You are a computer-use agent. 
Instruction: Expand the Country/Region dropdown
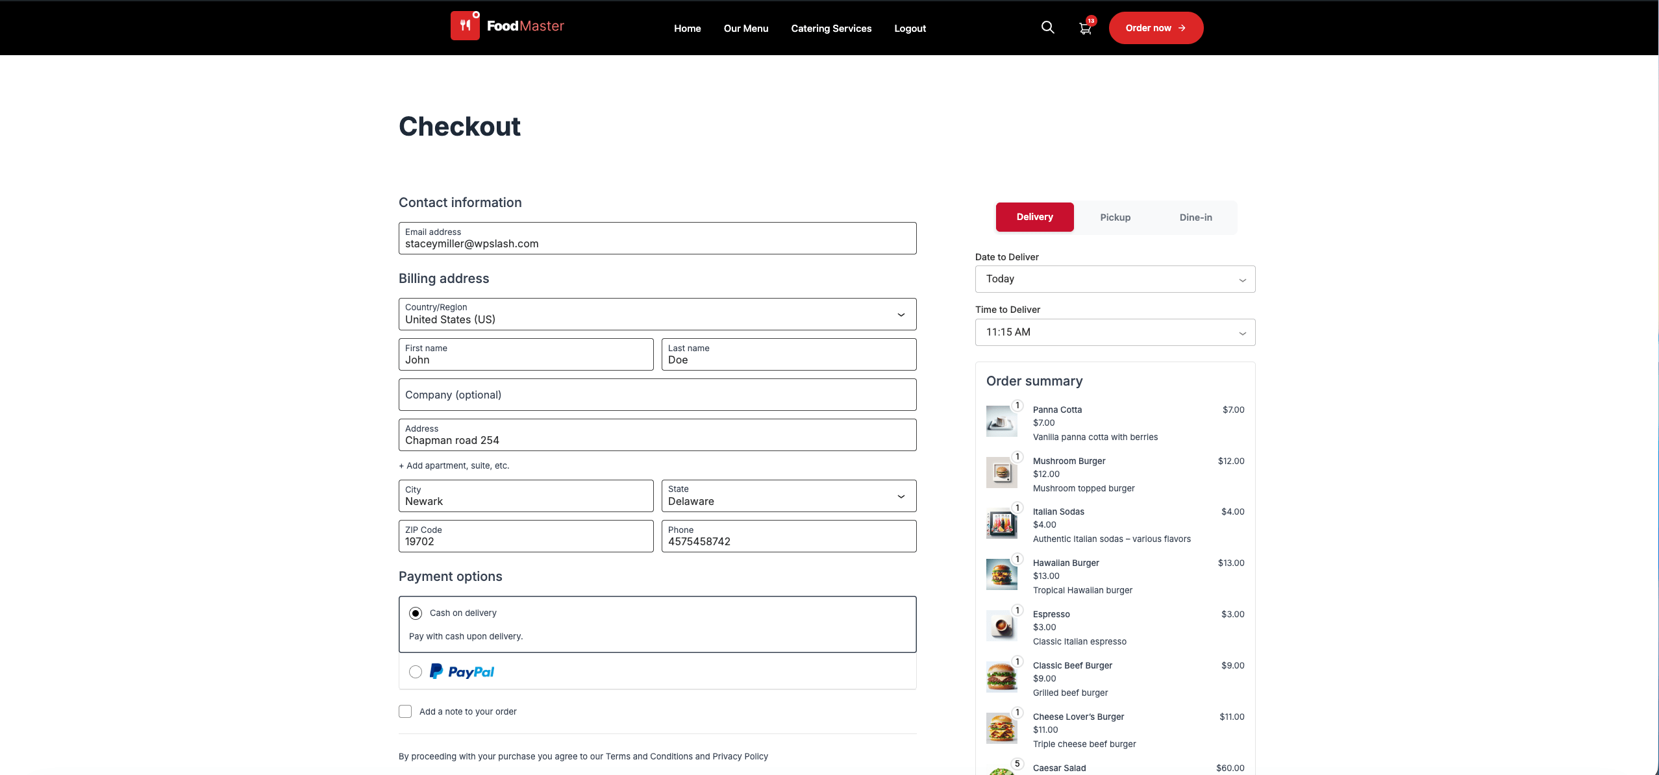pos(657,314)
